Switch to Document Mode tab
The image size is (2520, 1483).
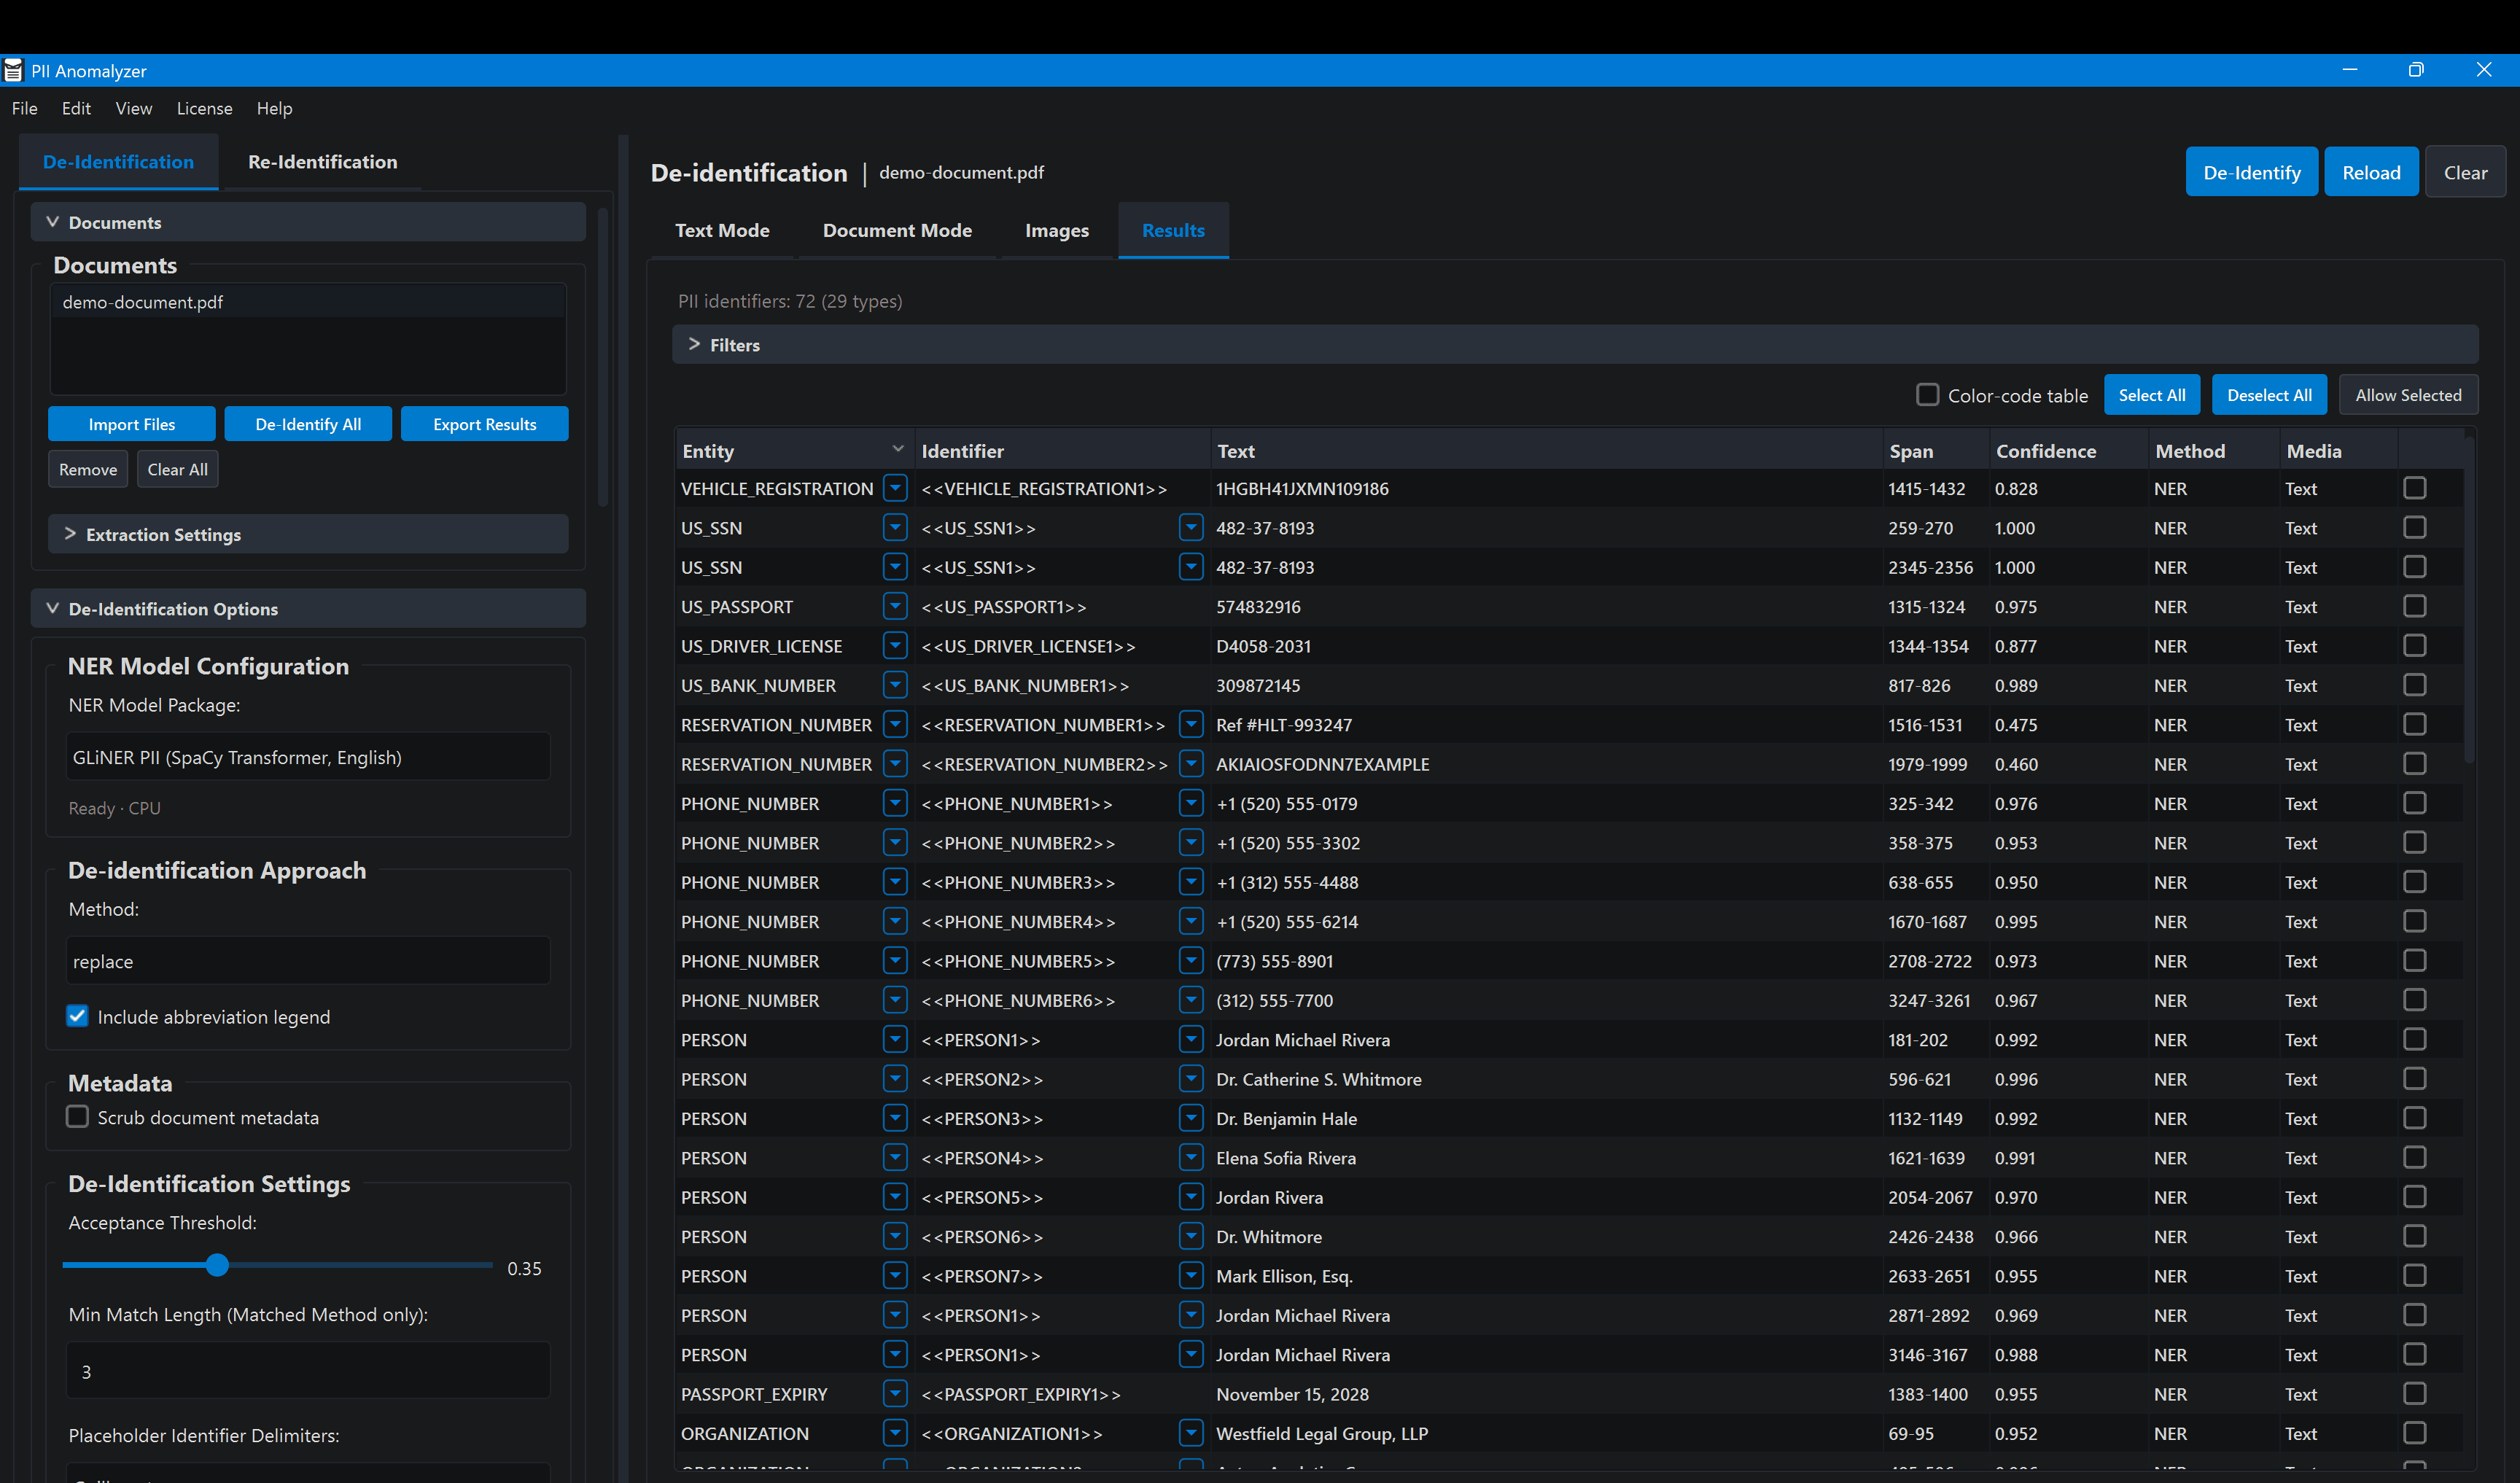[x=897, y=230]
